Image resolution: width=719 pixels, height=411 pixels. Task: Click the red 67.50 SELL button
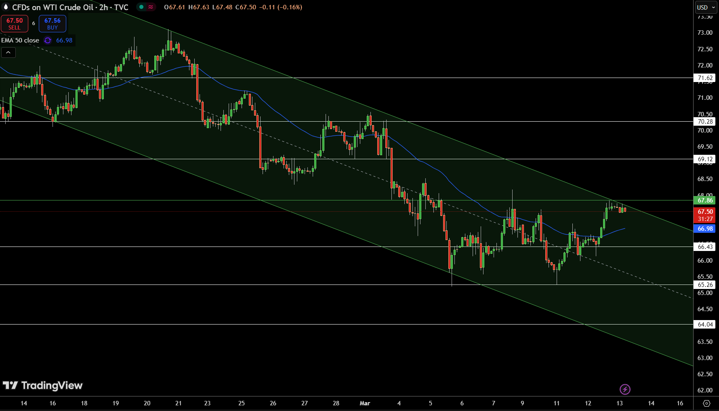[15, 24]
